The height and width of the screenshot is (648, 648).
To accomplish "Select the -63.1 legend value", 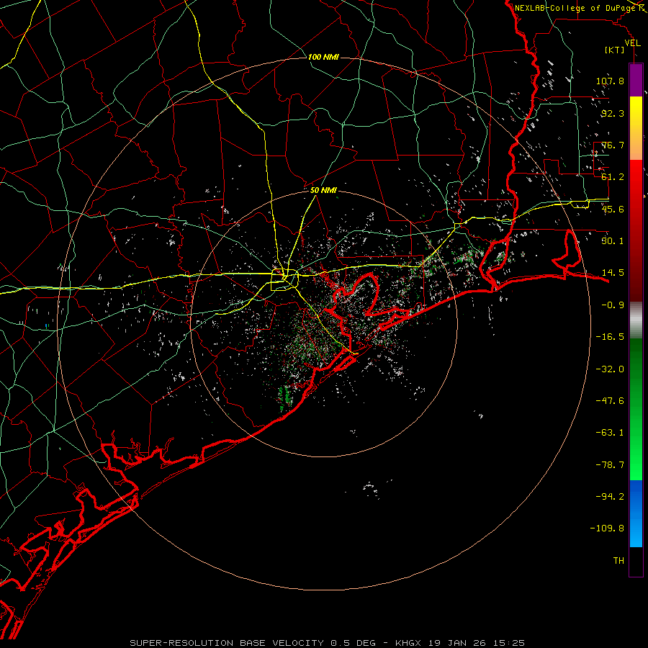I will tap(610, 433).
